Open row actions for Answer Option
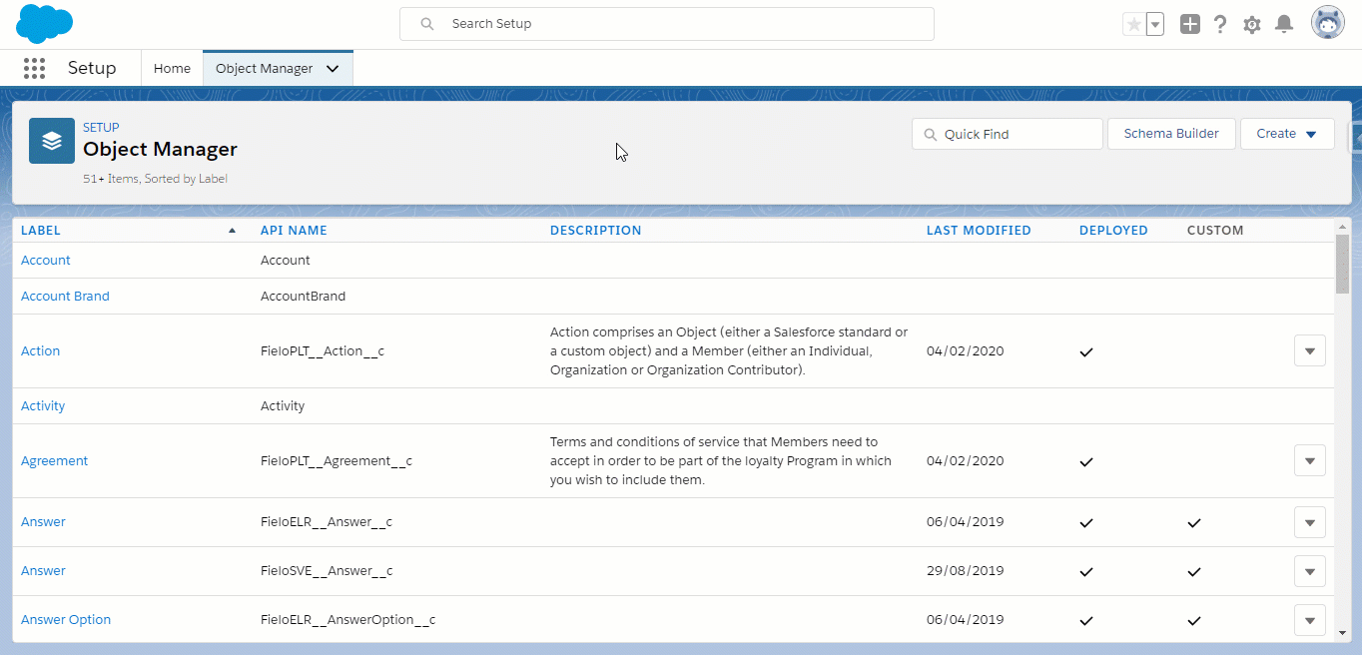The image size is (1362, 655). click(x=1310, y=620)
